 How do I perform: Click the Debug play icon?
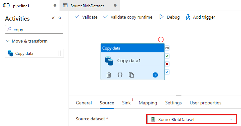coord(161,17)
